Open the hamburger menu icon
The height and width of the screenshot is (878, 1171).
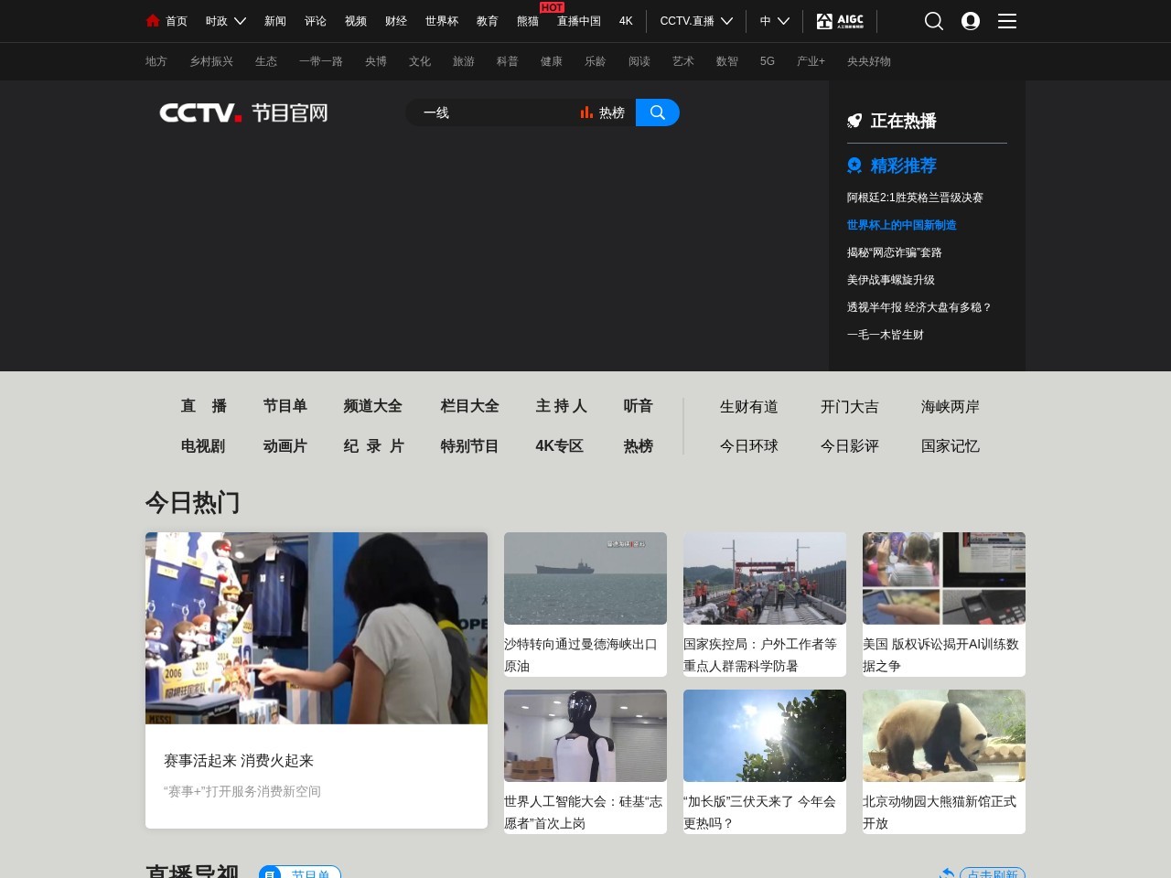[1007, 21]
